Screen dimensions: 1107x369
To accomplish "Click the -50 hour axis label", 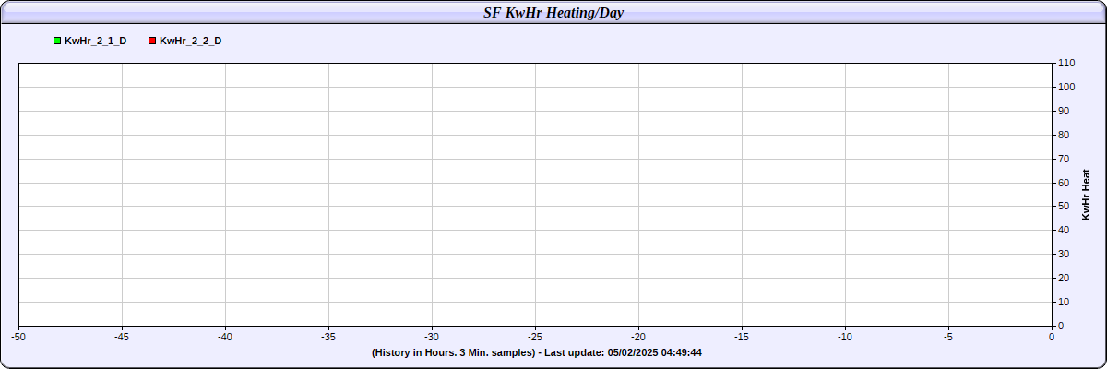I will [18, 337].
